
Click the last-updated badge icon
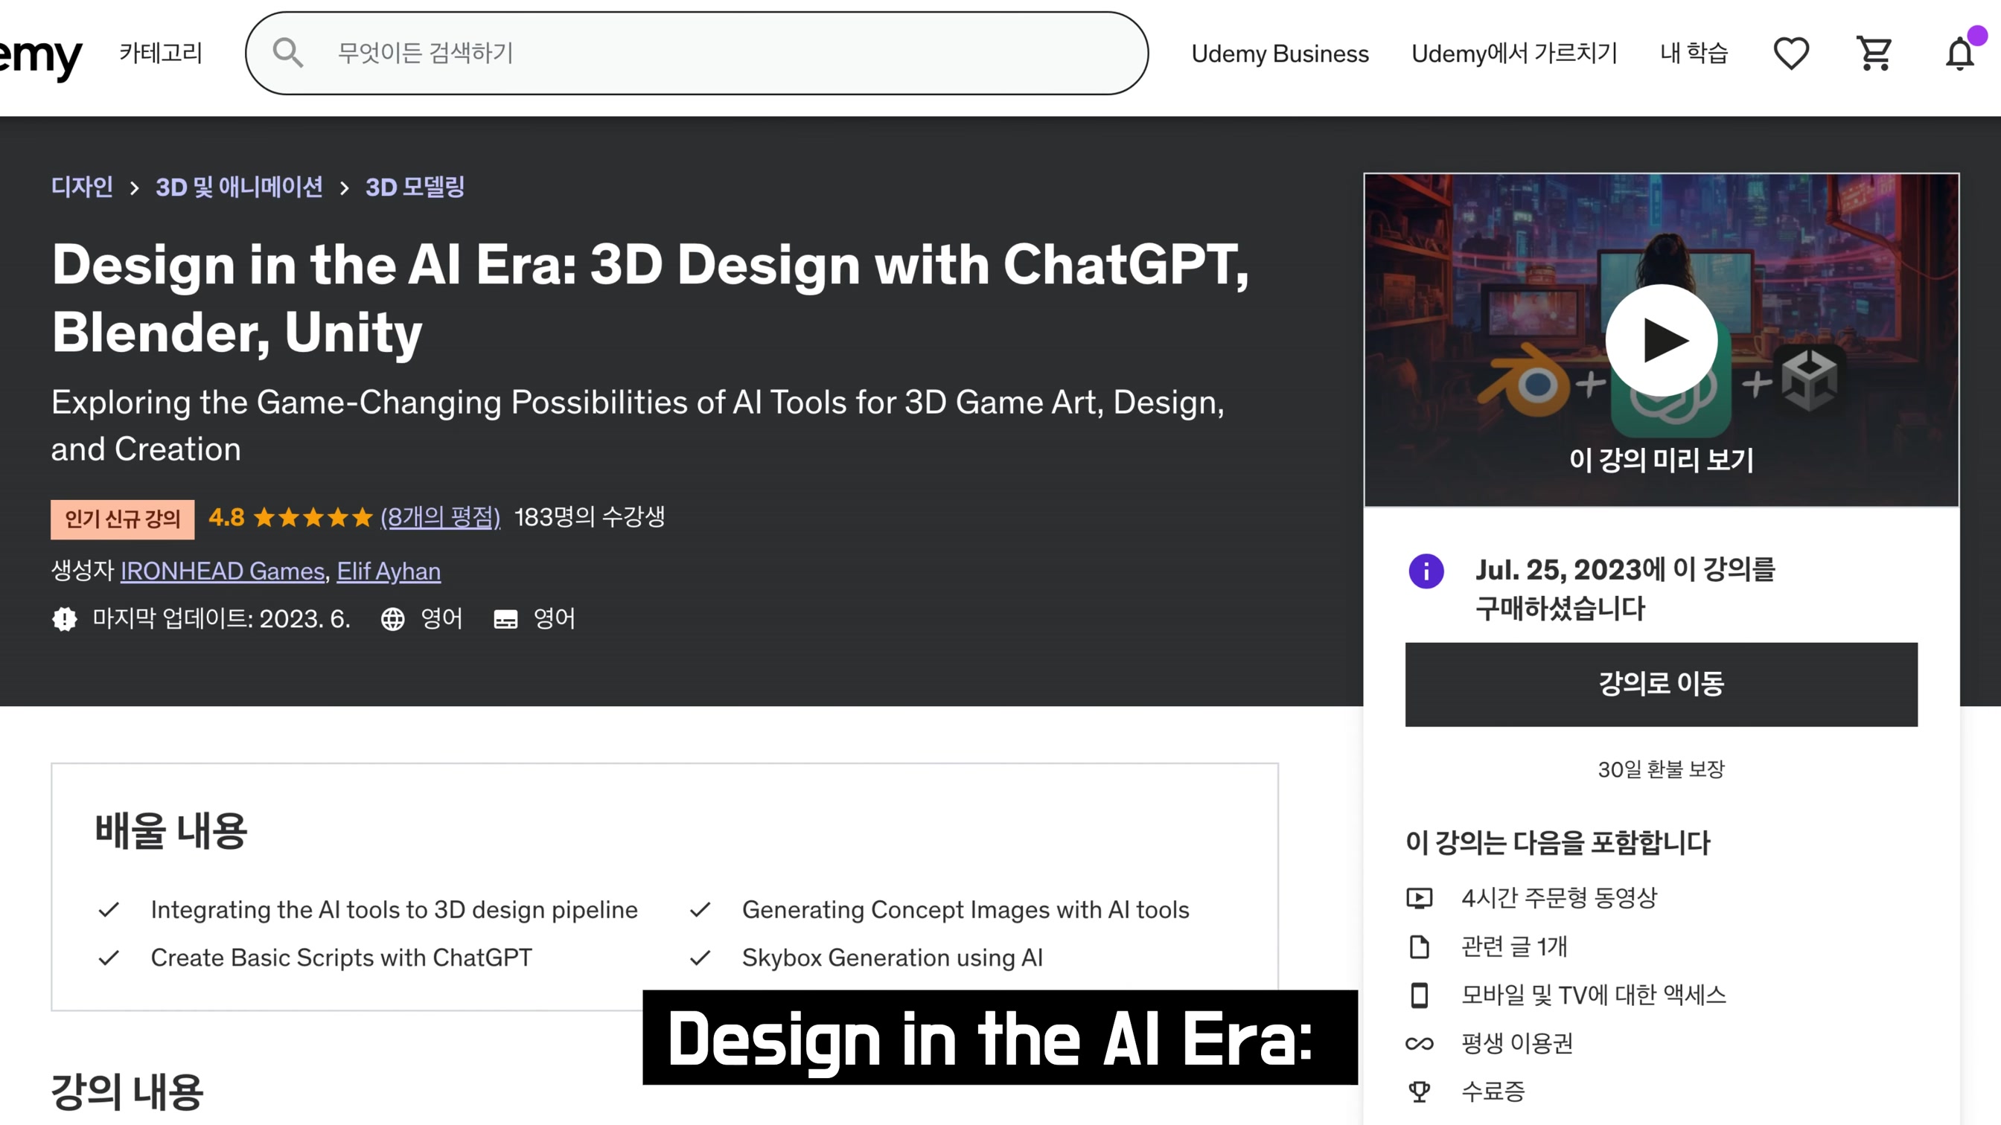tap(65, 619)
